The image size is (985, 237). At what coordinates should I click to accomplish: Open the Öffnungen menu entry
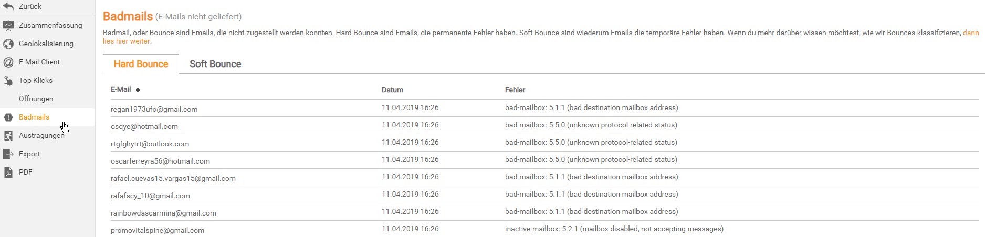36,99
